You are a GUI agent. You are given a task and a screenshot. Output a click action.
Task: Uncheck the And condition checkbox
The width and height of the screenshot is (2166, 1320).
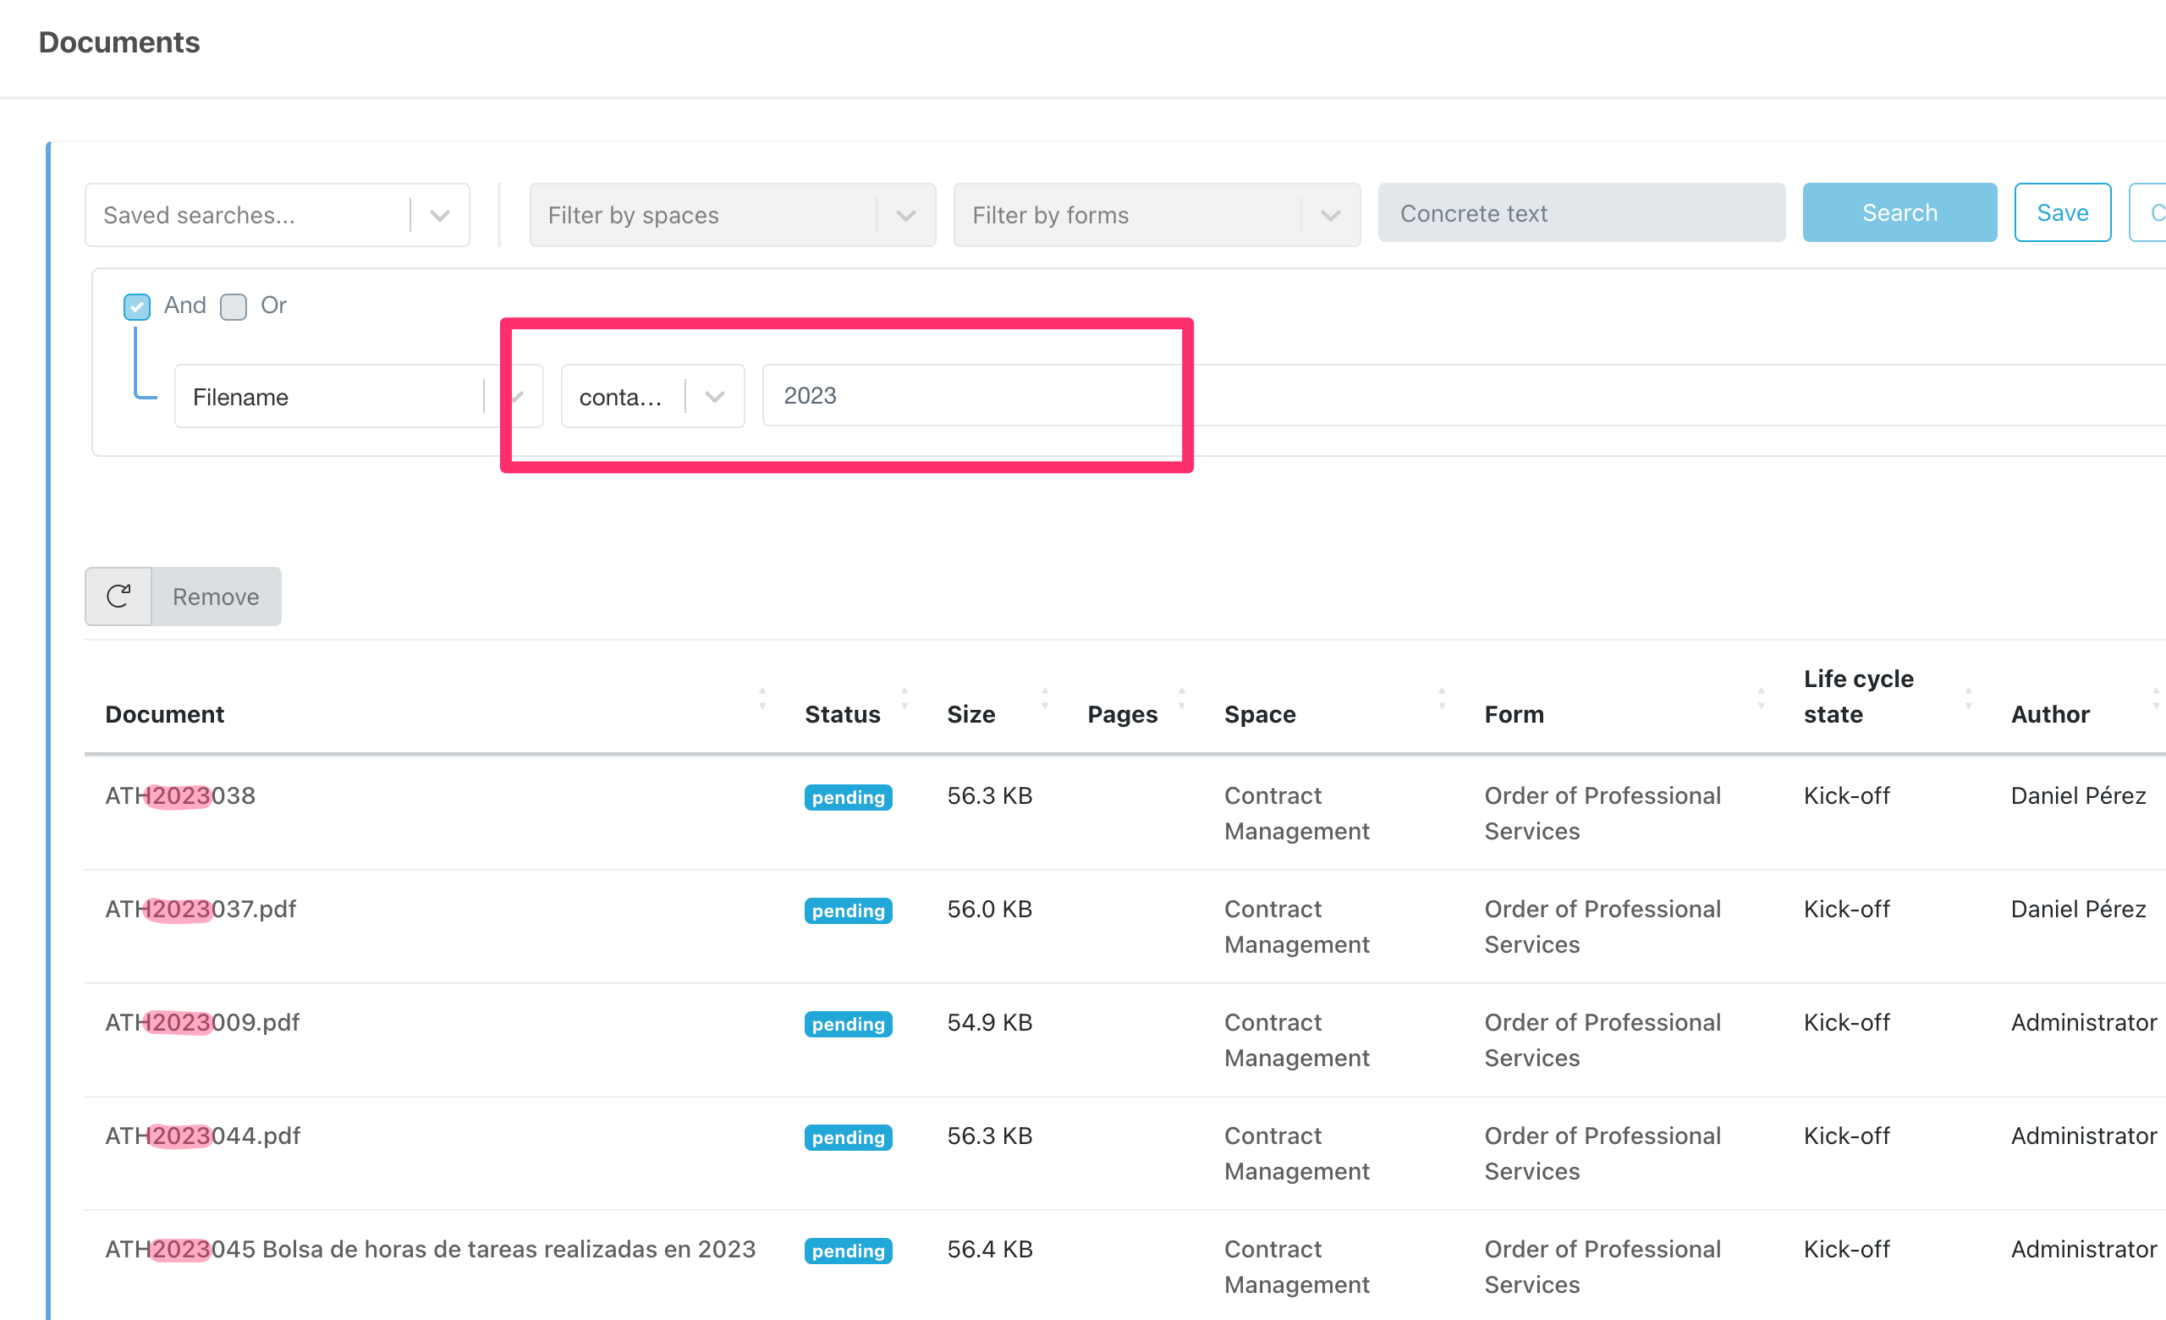pyautogui.click(x=137, y=306)
